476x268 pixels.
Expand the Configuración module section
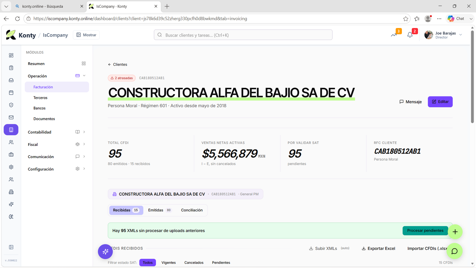coord(57,169)
